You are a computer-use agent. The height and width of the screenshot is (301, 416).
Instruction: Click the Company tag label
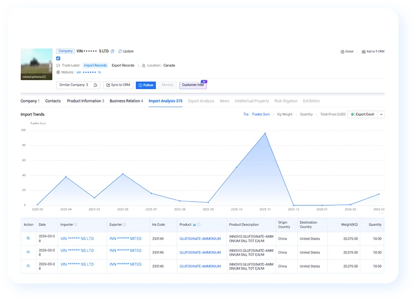pos(66,51)
